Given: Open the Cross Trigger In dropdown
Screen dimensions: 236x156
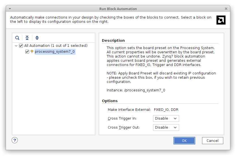Looking at the screenshot, I should pos(166,118).
